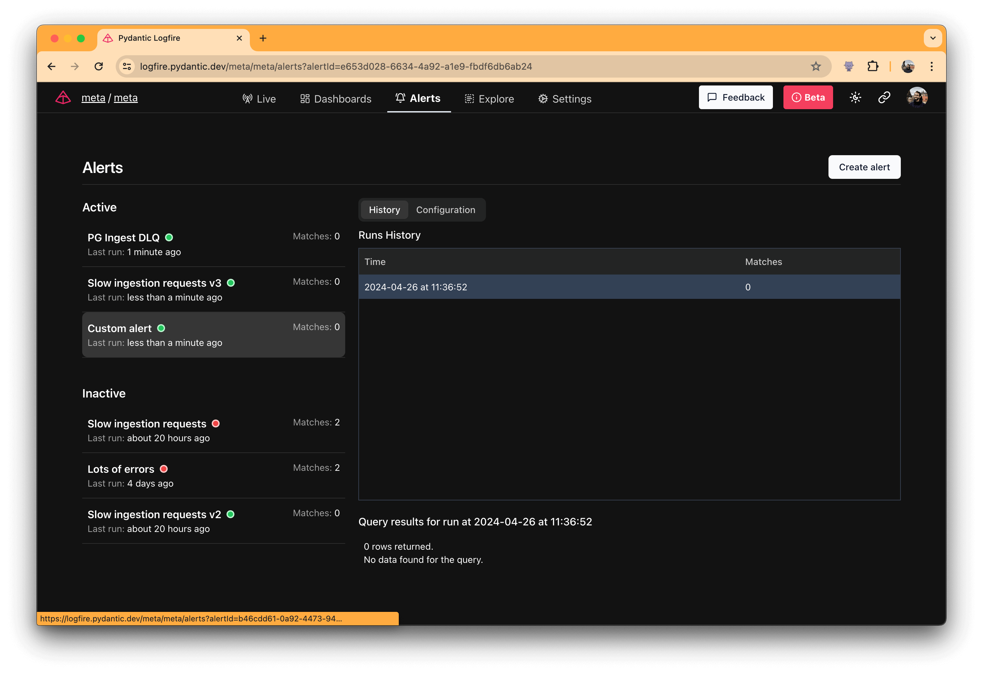Open the Live view tab
The image size is (983, 674).
(x=259, y=99)
